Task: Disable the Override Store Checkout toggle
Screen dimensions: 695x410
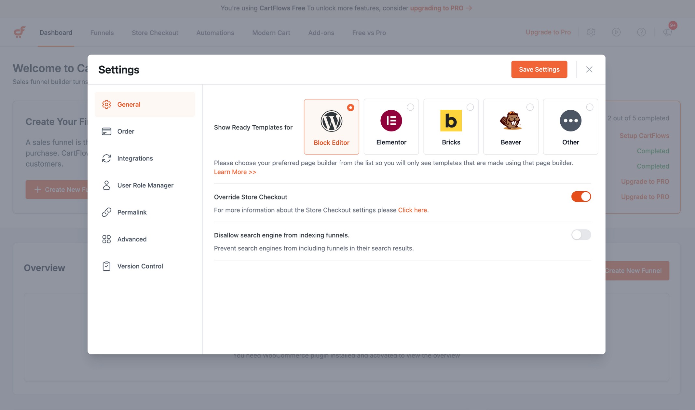Action: coord(581,197)
